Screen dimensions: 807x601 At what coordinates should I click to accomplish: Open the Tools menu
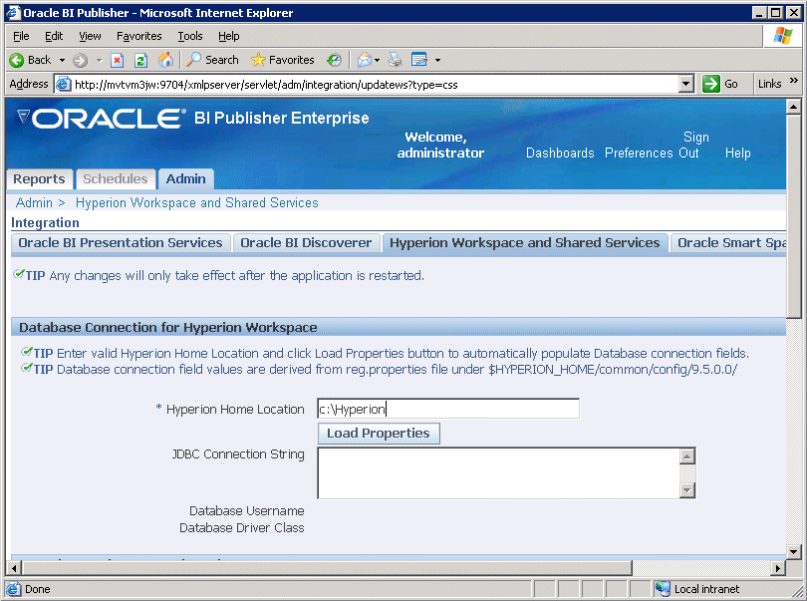click(x=190, y=36)
